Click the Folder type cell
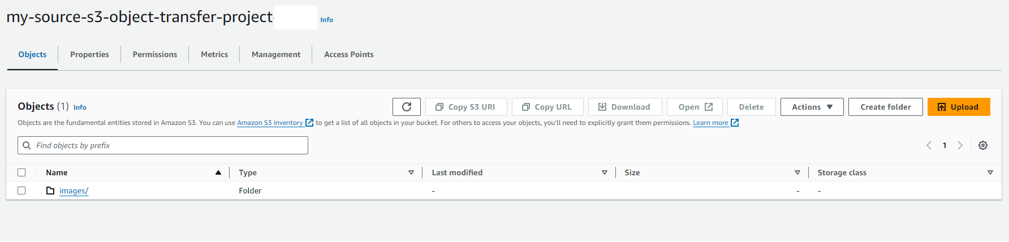This screenshot has height=242, width=1009. click(x=250, y=191)
